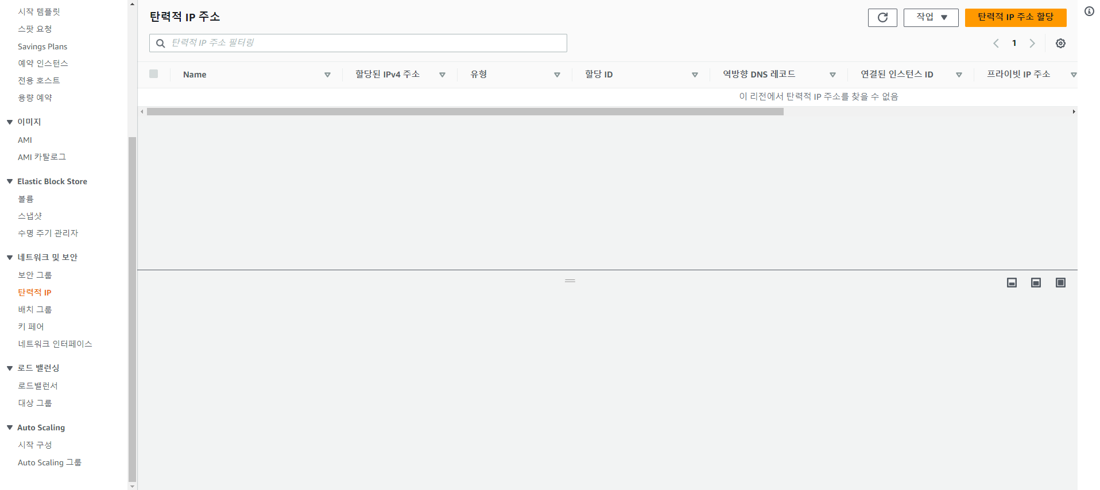Open 대상 그룹 in sidebar

35,403
